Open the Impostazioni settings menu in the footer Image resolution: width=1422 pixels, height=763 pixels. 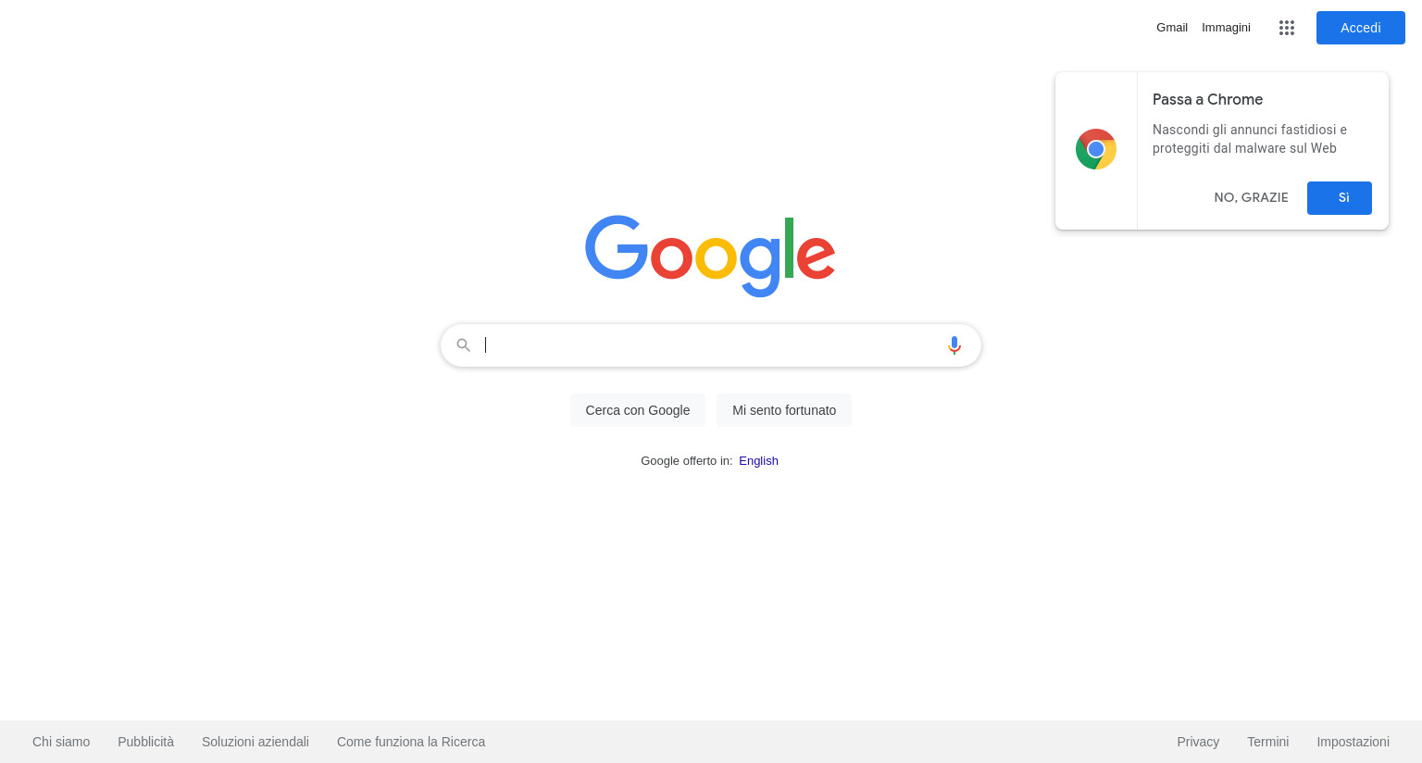pos(1353,742)
